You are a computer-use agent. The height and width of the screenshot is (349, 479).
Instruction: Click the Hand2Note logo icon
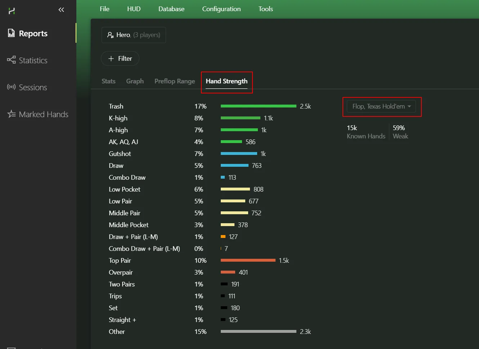(x=12, y=11)
